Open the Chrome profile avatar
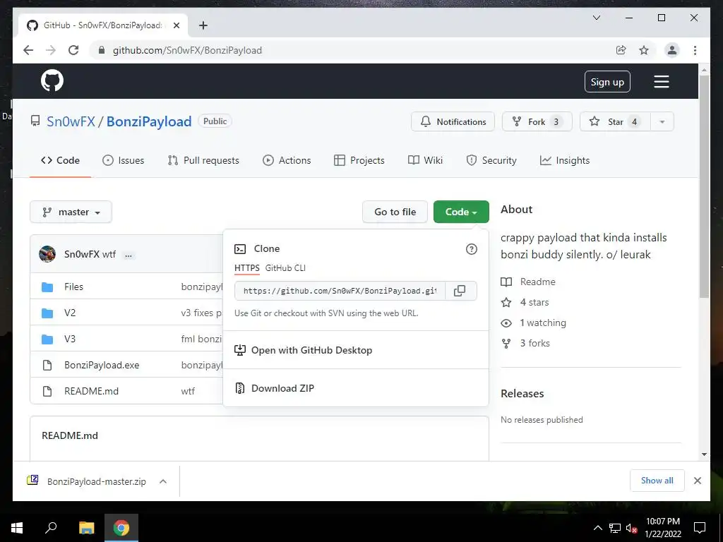This screenshot has width=723, height=542. [672, 50]
